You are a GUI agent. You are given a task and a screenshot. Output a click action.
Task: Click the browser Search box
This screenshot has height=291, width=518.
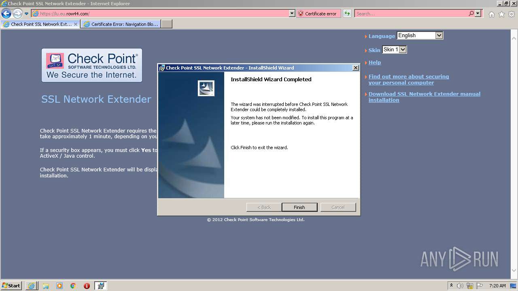click(411, 14)
